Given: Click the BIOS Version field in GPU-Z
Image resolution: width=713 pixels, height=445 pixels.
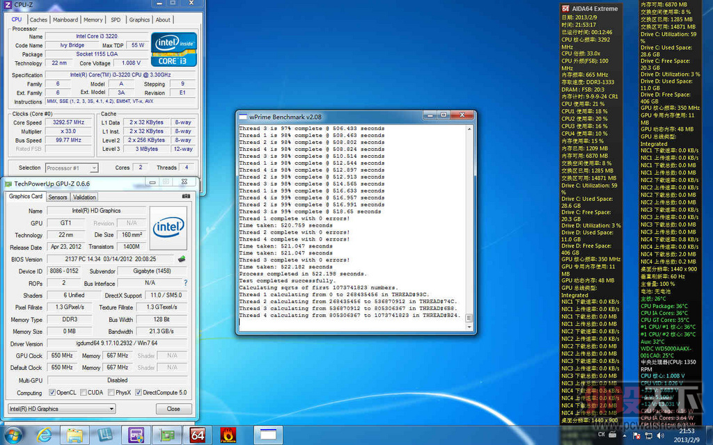Looking at the screenshot, I should click(x=110, y=259).
